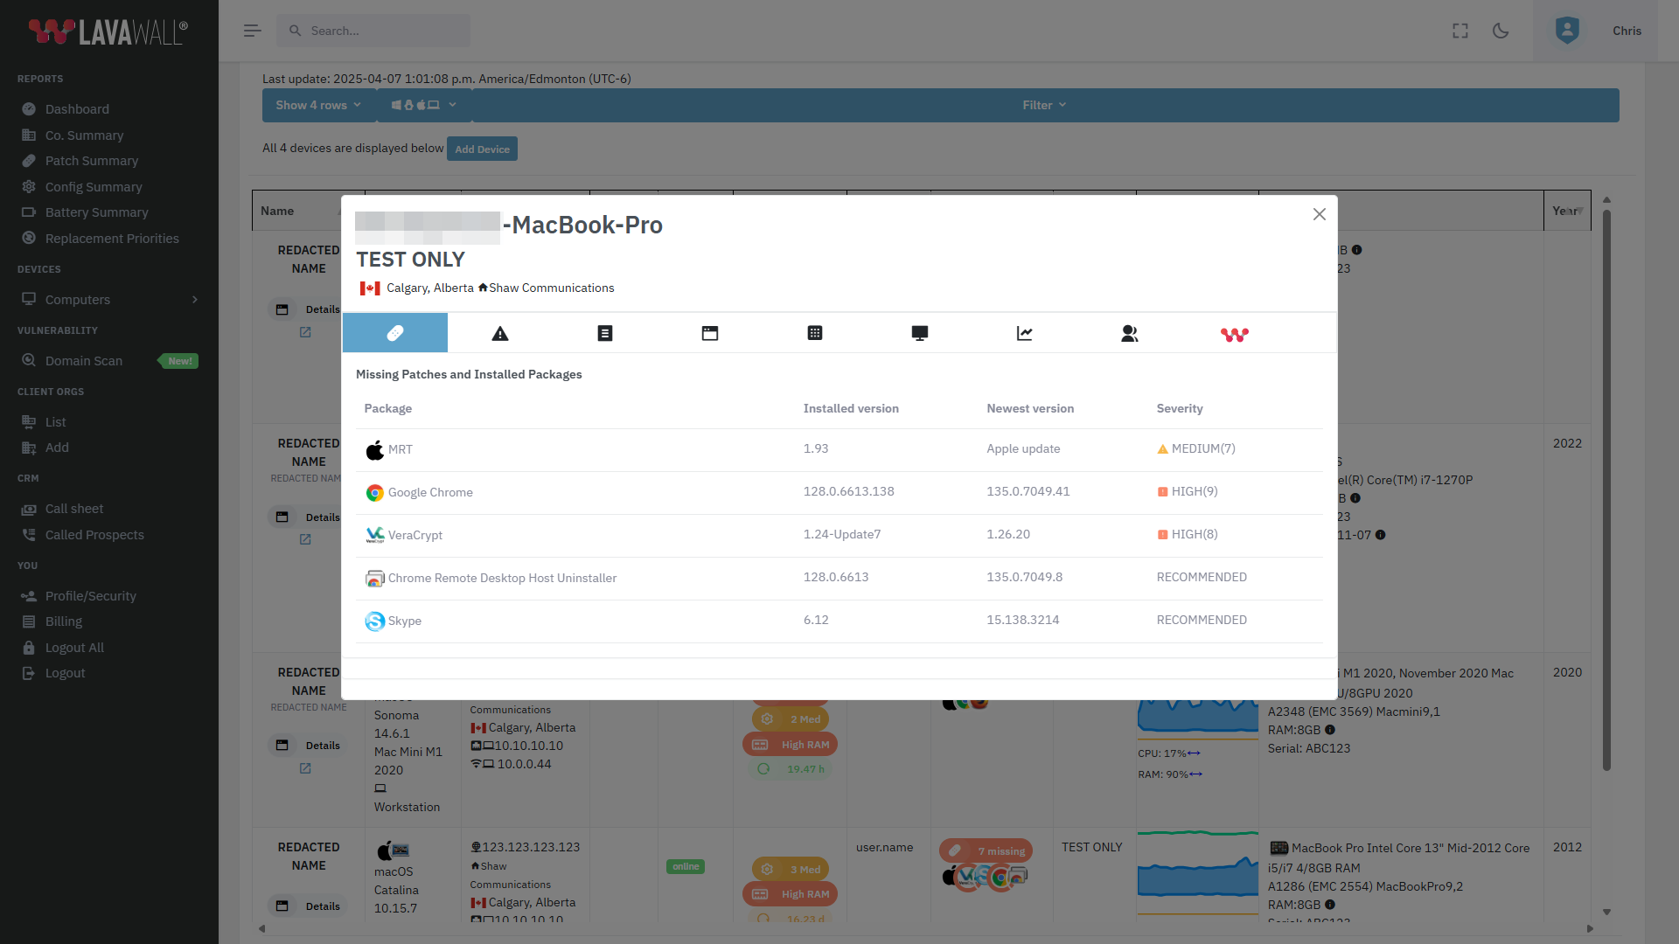Open Patch Summary report
1679x944 pixels.
coord(92,161)
